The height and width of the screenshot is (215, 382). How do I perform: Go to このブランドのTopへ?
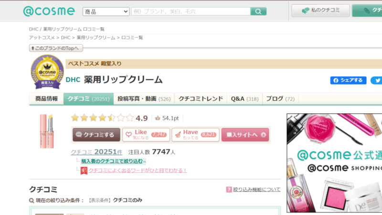(56, 48)
